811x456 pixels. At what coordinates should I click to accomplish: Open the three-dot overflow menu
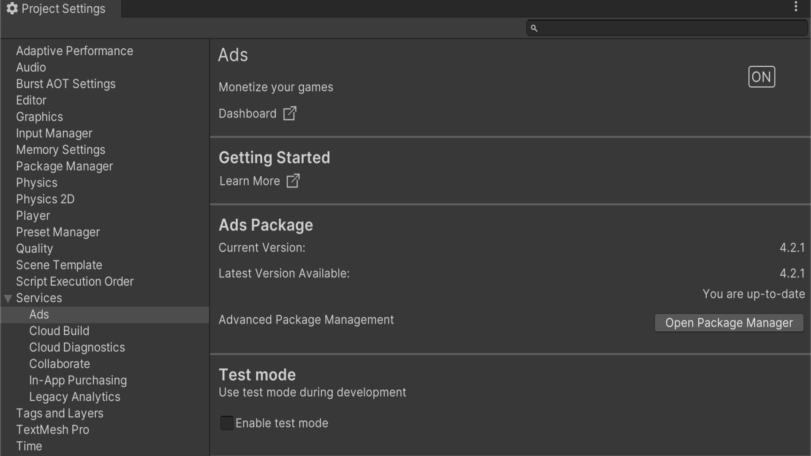(x=796, y=6)
